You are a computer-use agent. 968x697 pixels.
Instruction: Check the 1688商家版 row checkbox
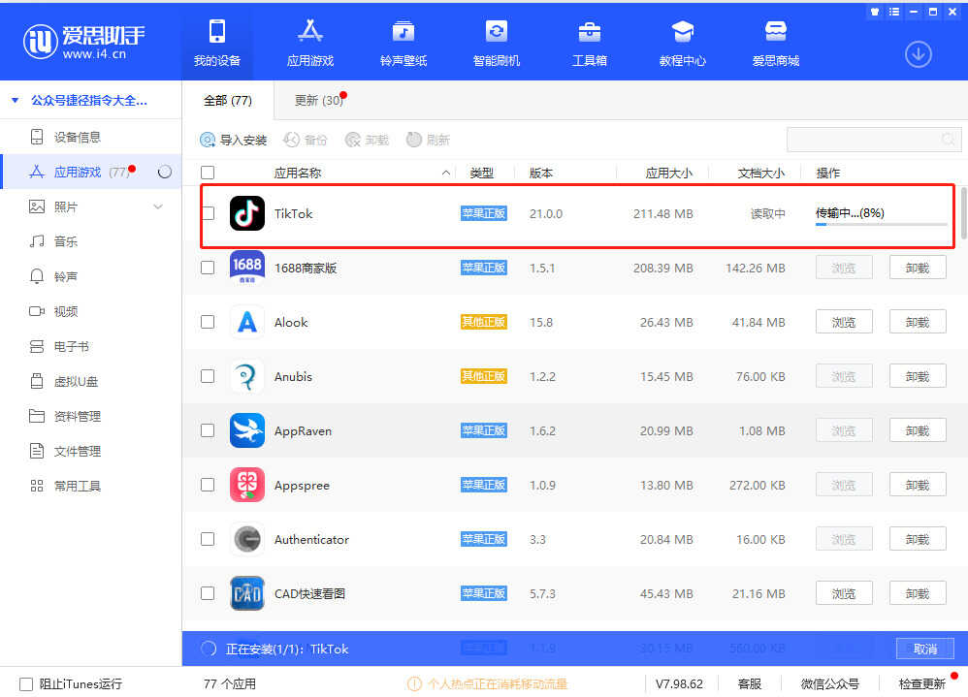pyautogui.click(x=208, y=268)
